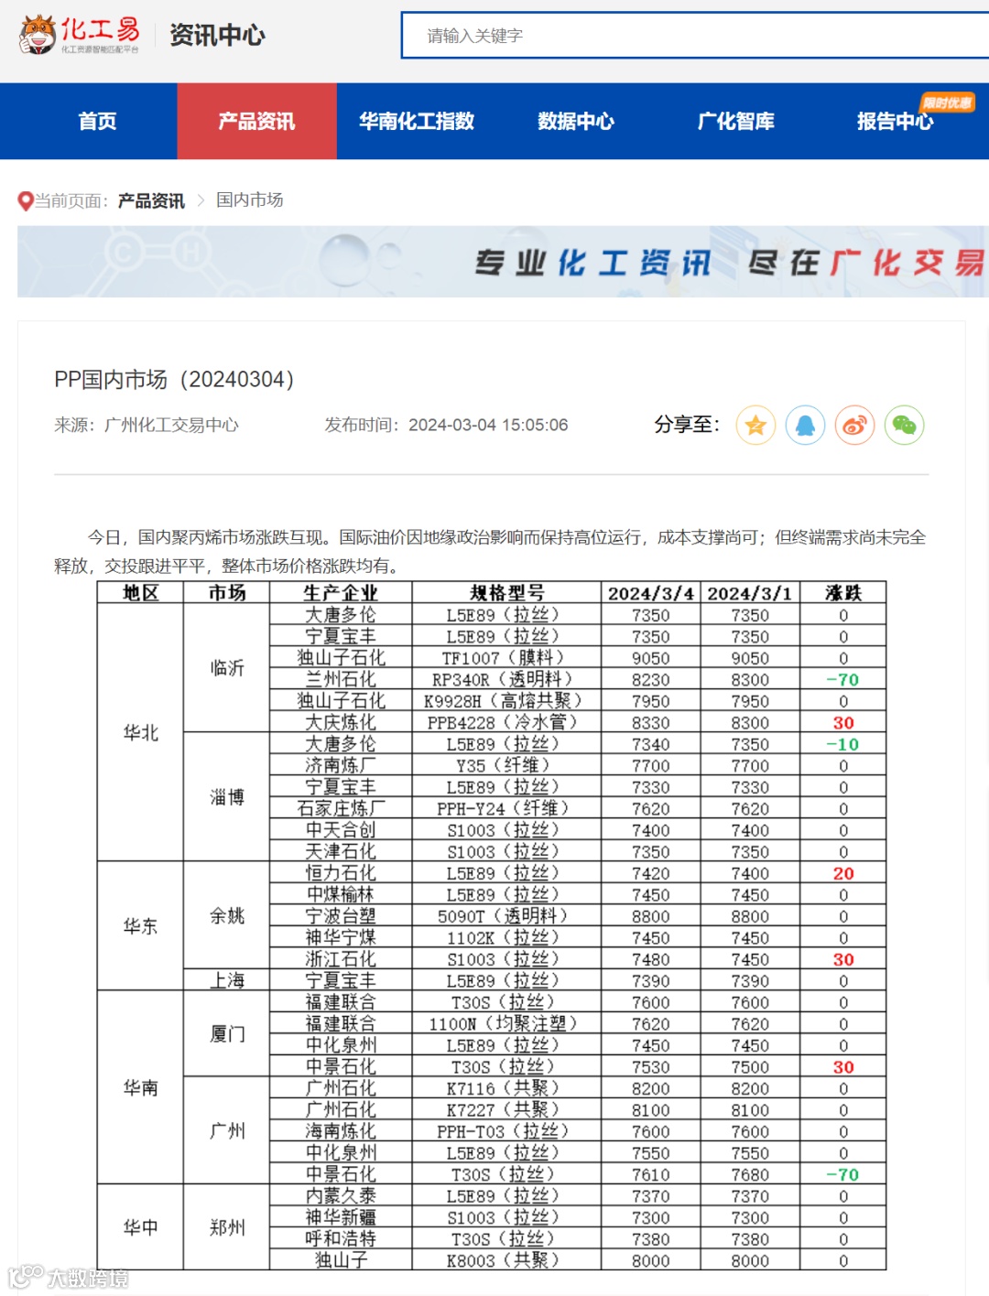
Task: Click the 1100N（均聚注塑）spec cell
Action: coord(506,1023)
